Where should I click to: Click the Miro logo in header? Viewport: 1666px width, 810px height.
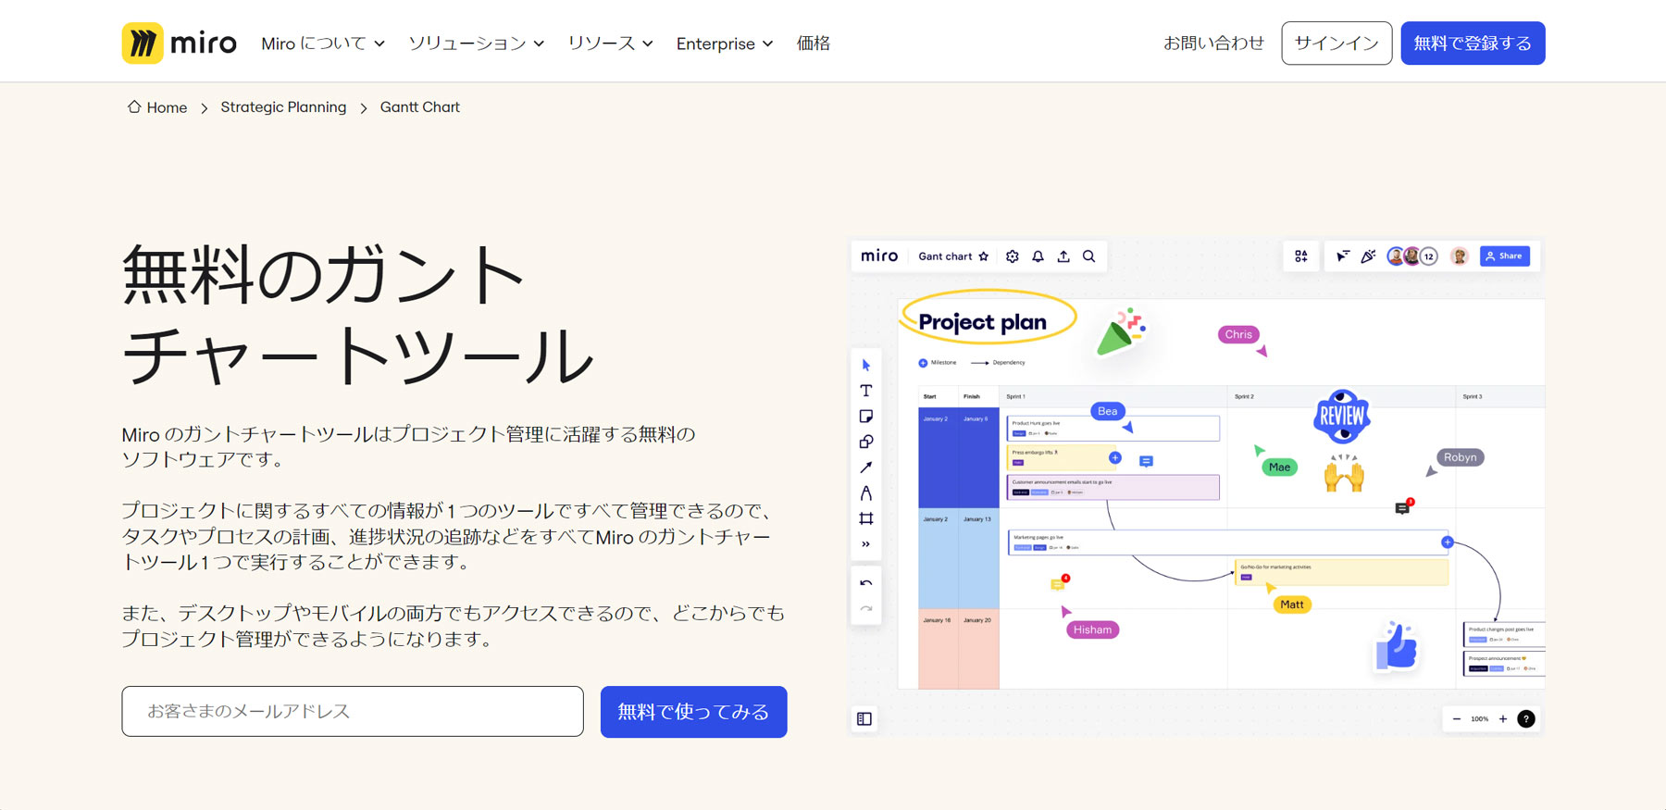point(180,44)
